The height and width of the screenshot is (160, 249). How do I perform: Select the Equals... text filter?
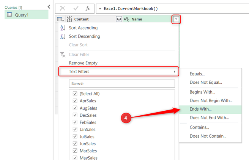coord(197,74)
